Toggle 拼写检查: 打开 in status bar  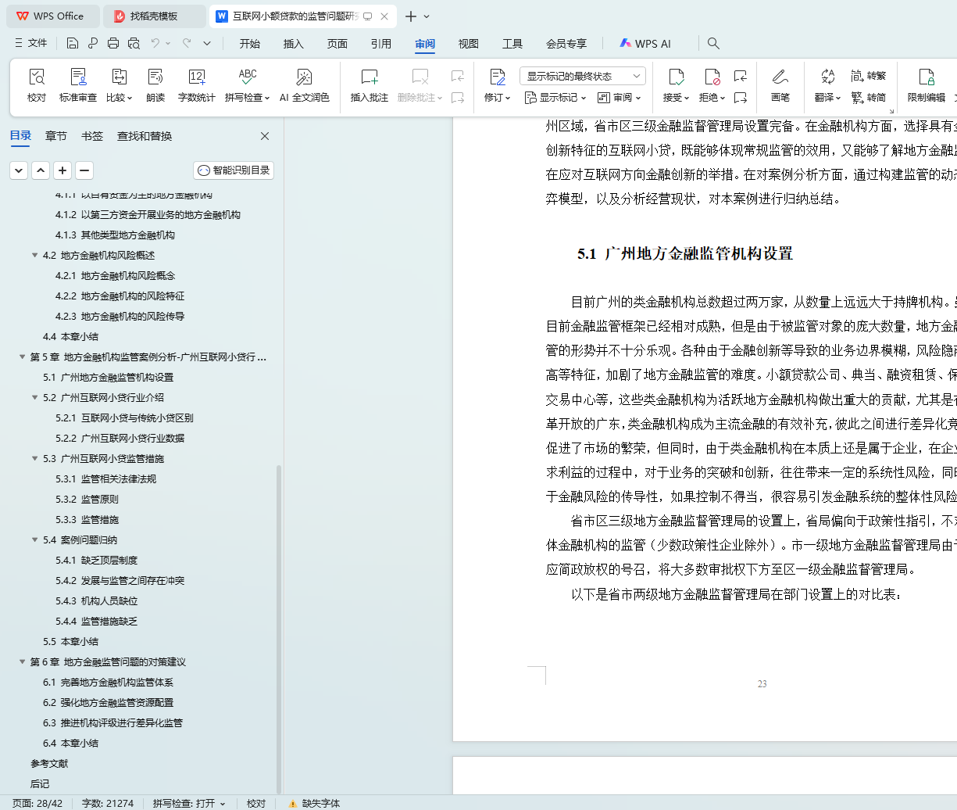coord(188,803)
